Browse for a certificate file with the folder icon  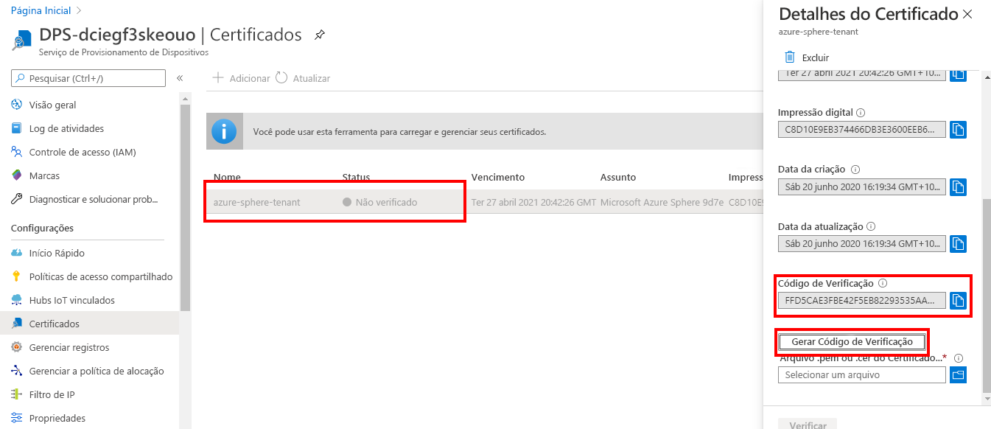(958, 375)
